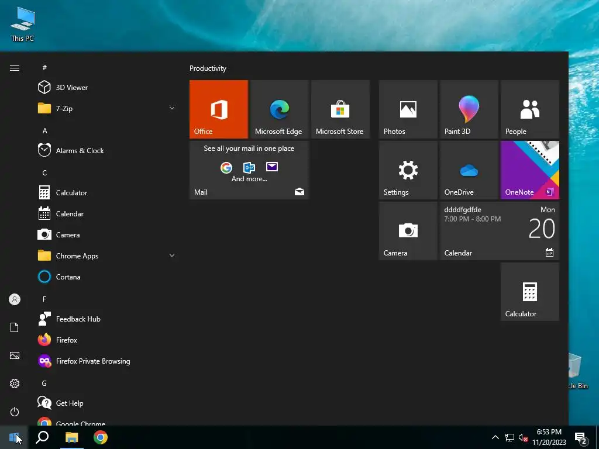Screen dimensions: 599x449
Task: Click the user account icon
Action: click(15, 299)
